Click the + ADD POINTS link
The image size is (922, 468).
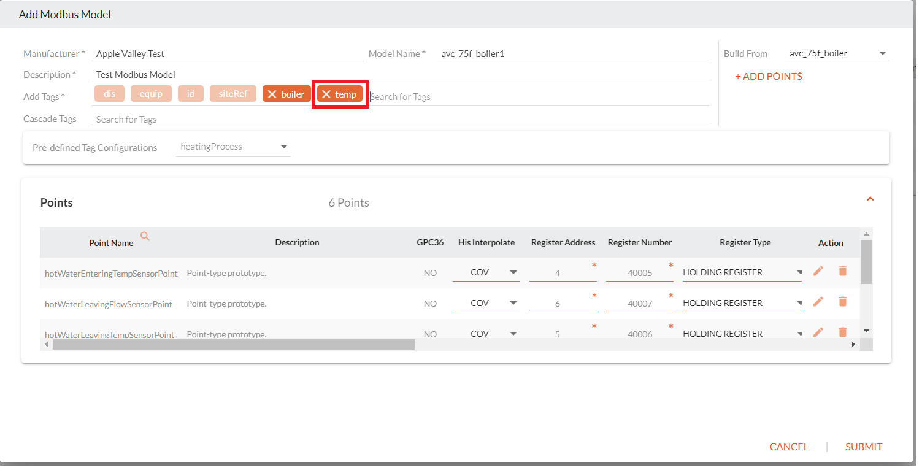769,77
